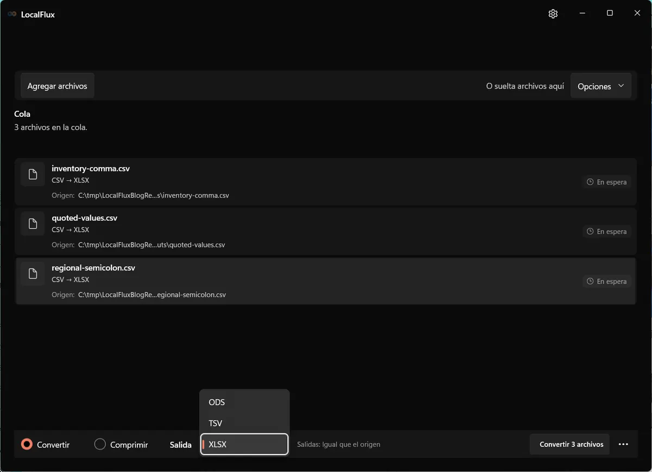Click the Salida label
This screenshot has height=472, width=652.
180,445
